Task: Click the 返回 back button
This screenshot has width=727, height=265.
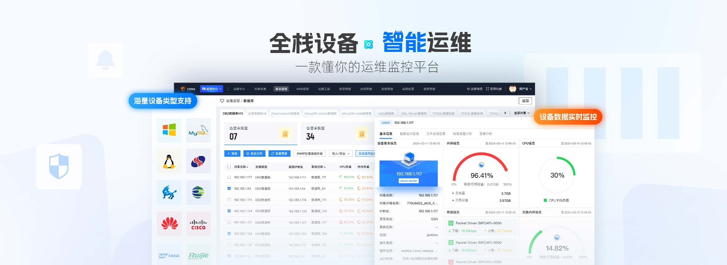Action: coord(525,101)
